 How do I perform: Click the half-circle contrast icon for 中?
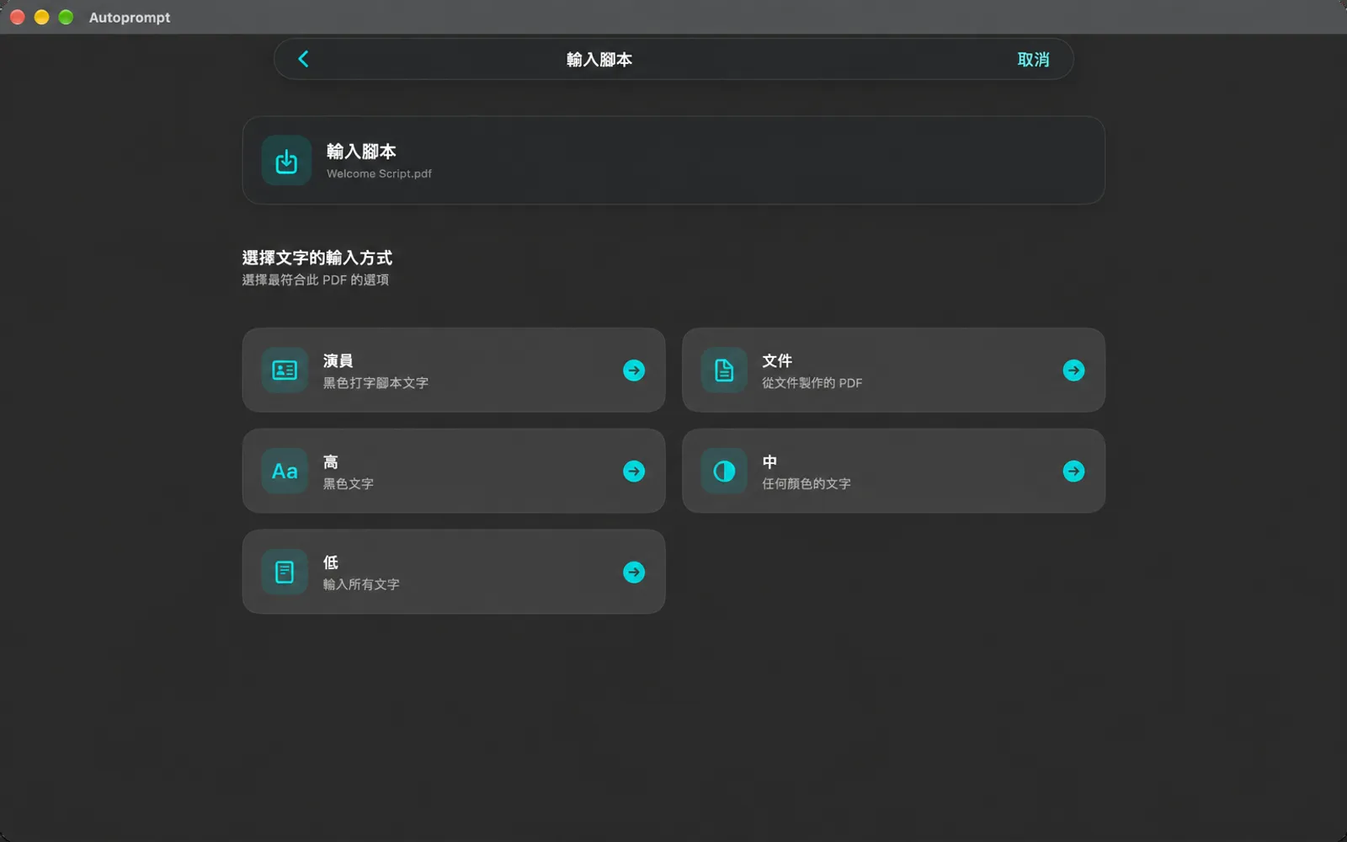(724, 472)
